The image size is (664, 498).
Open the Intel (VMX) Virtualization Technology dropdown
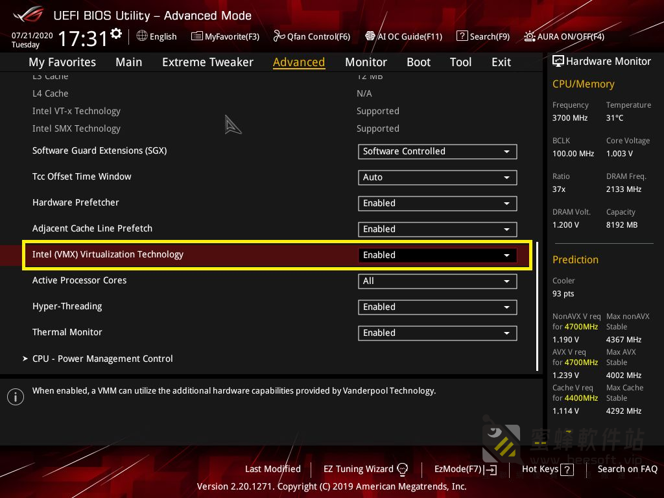click(x=438, y=255)
